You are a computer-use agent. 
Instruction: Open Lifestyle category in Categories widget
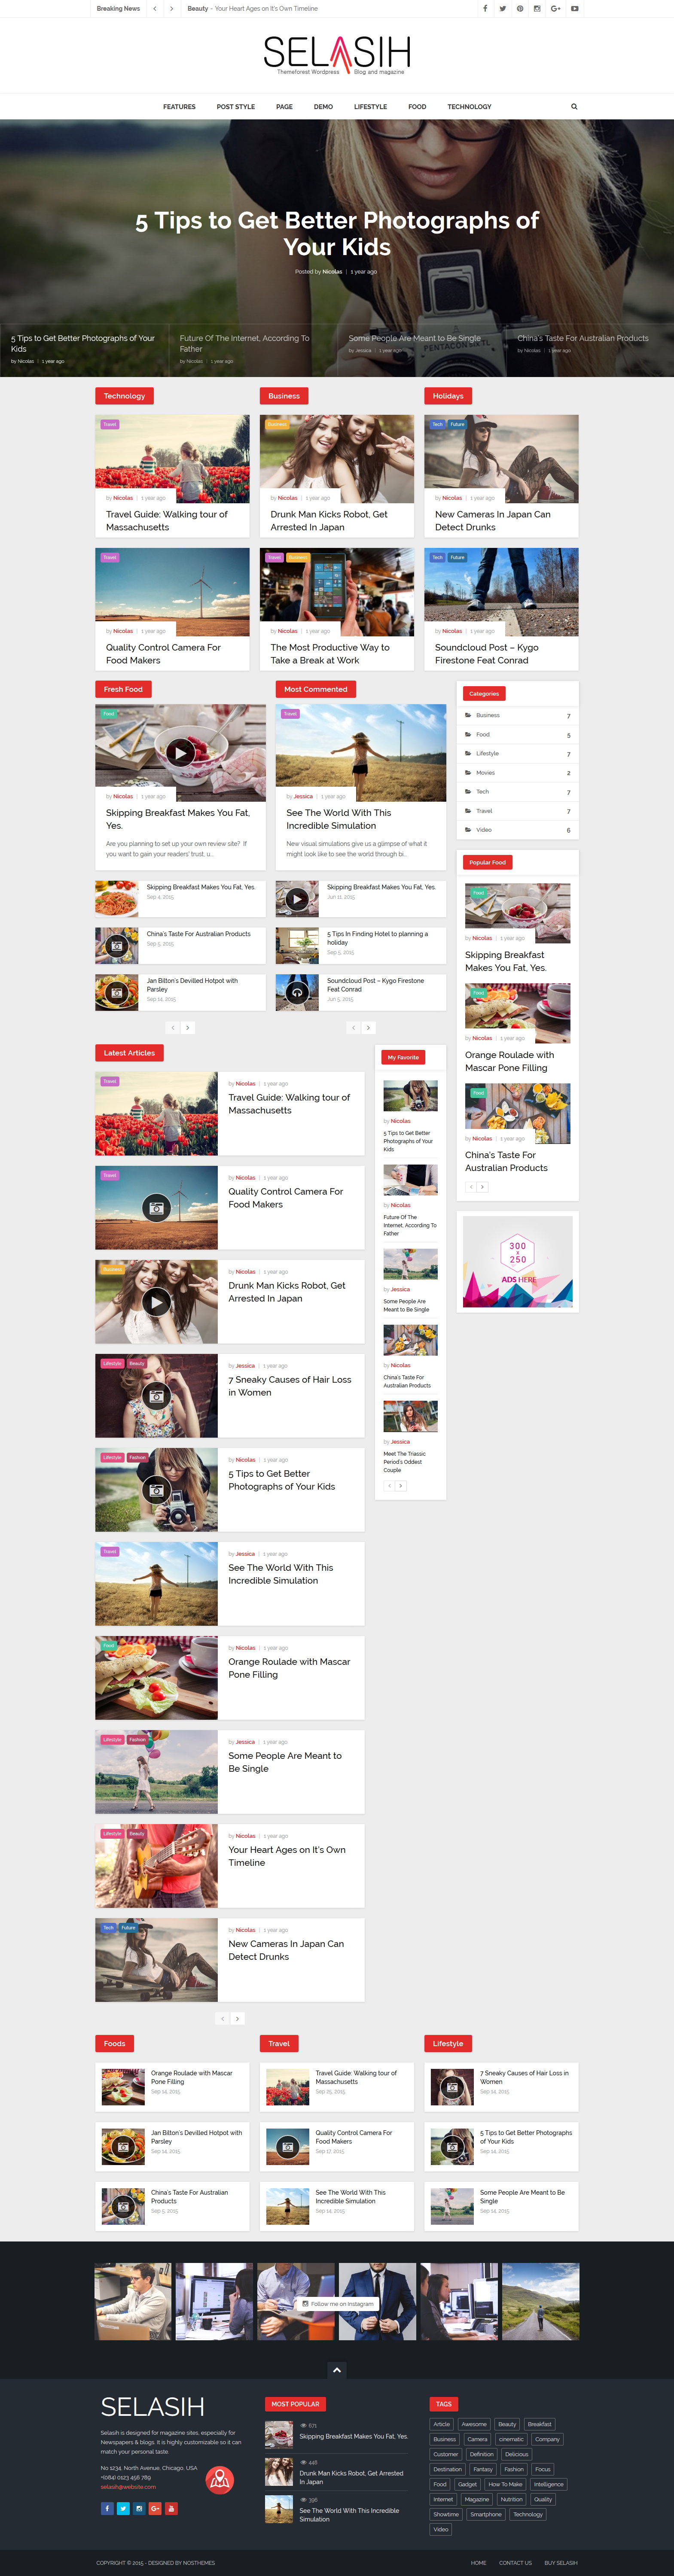tap(487, 753)
